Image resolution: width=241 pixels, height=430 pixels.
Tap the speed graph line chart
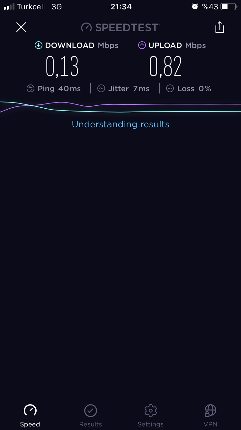(x=121, y=107)
